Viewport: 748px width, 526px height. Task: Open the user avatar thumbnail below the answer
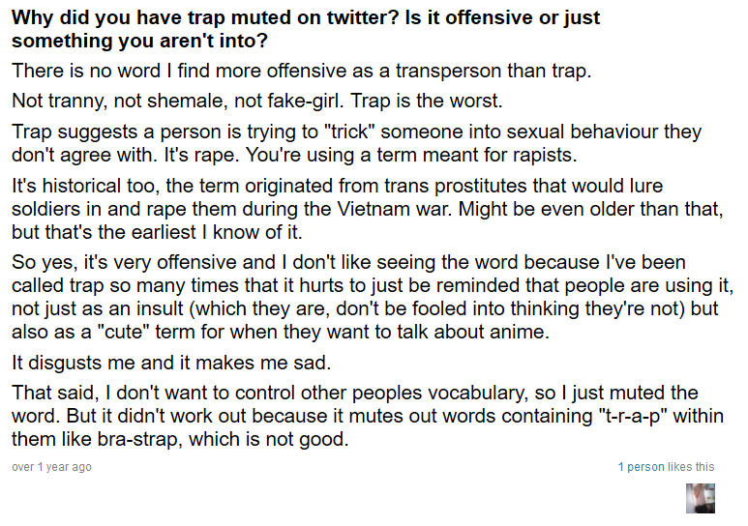701,498
